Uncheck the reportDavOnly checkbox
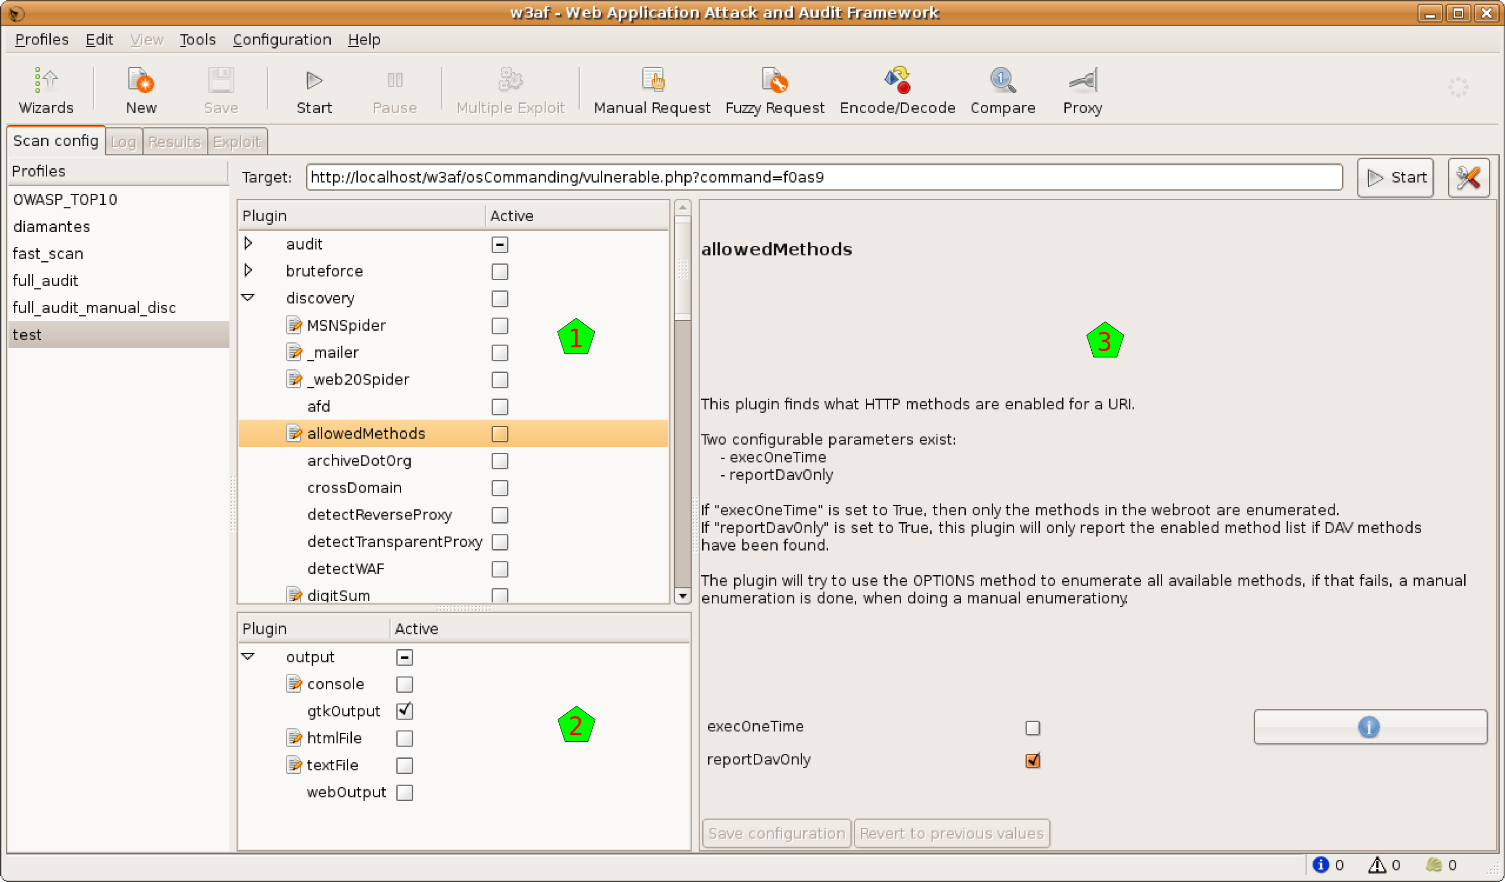This screenshot has height=882, width=1505. click(1032, 760)
